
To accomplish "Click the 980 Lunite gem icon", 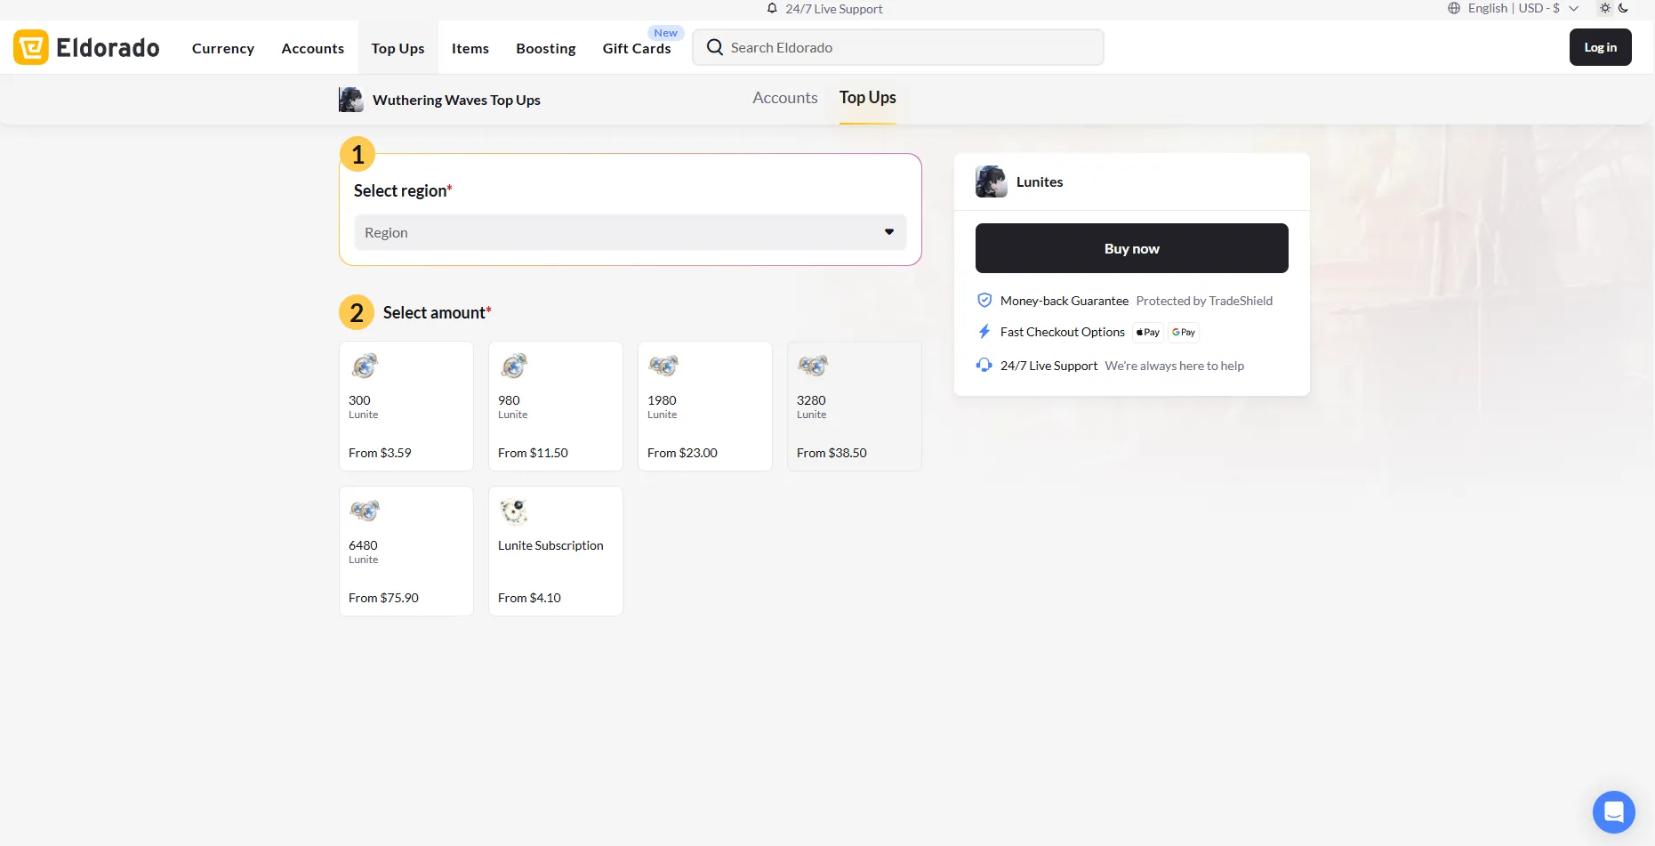I will click(514, 366).
